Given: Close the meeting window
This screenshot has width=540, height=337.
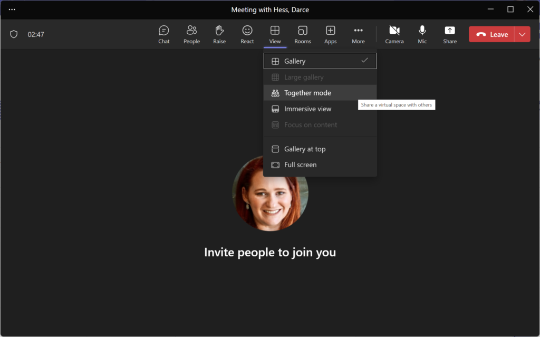Looking at the screenshot, I should point(530,9).
